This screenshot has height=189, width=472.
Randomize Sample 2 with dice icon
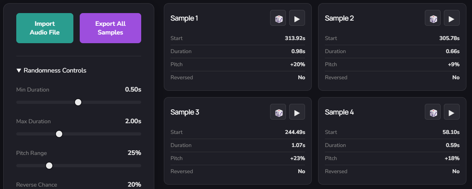433,18
